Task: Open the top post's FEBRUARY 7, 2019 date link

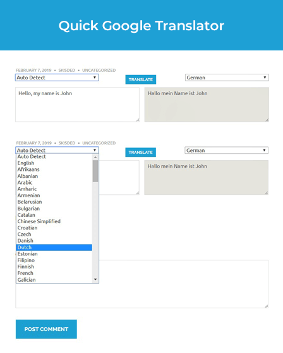Action: [x=33, y=70]
